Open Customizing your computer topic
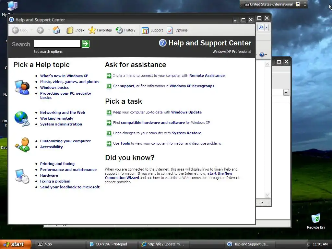The height and width of the screenshot is (249, 332). (65, 141)
